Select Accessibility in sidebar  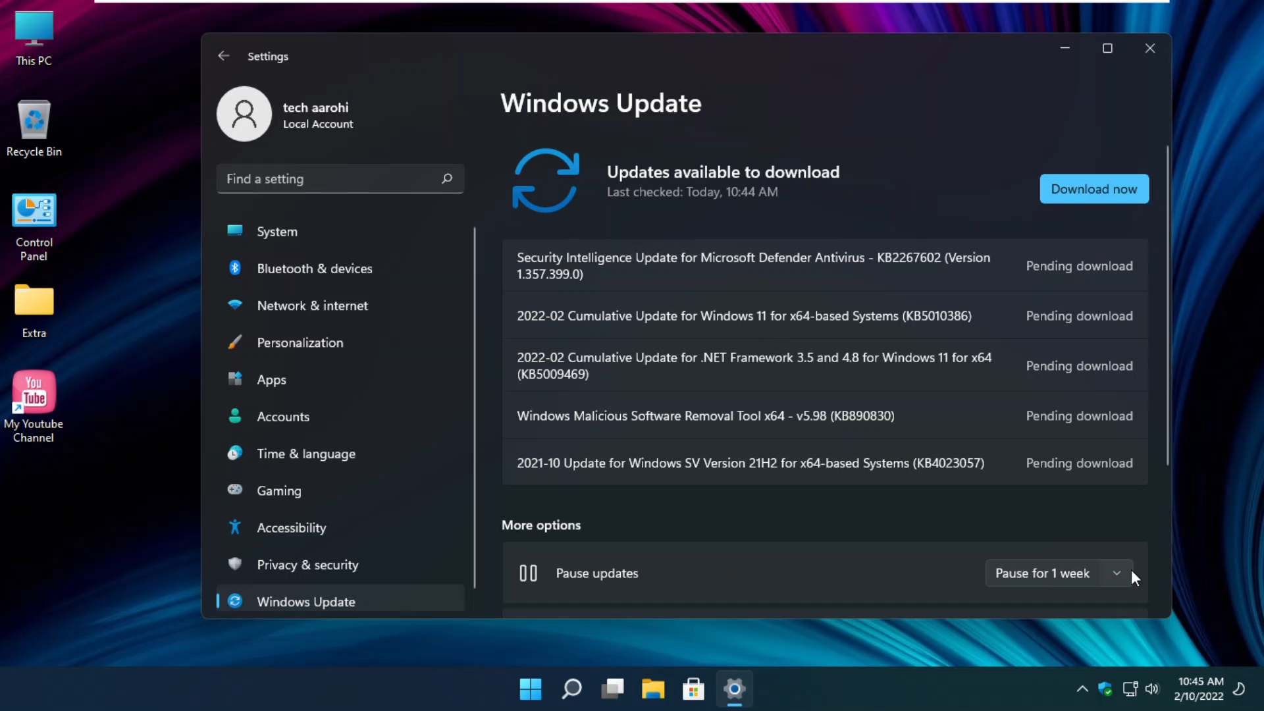tap(340, 528)
